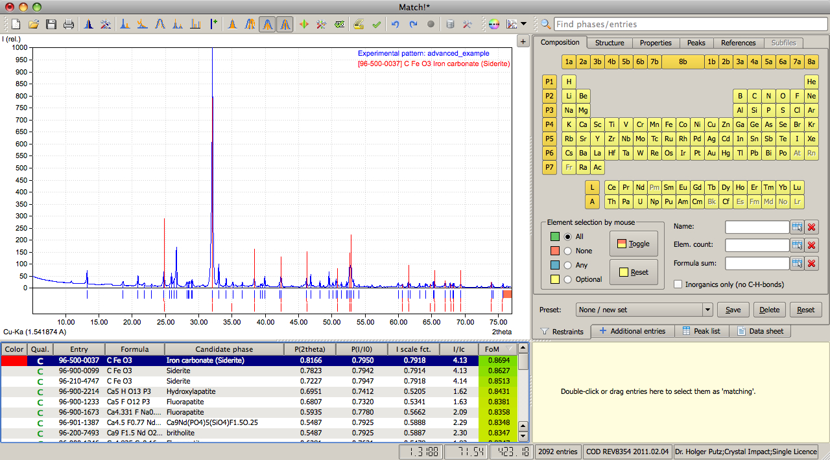Click the red X next to Name field
This screenshot has width=830, height=460.
coord(812,227)
